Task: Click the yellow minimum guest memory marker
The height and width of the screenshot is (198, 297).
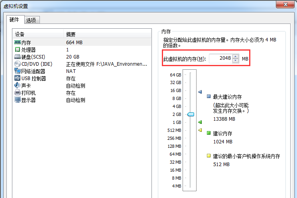Action: click(x=200, y=130)
